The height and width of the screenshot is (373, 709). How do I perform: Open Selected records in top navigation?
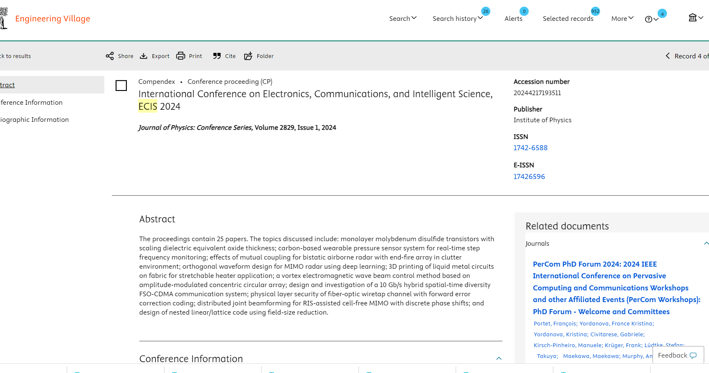[x=568, y=18]
